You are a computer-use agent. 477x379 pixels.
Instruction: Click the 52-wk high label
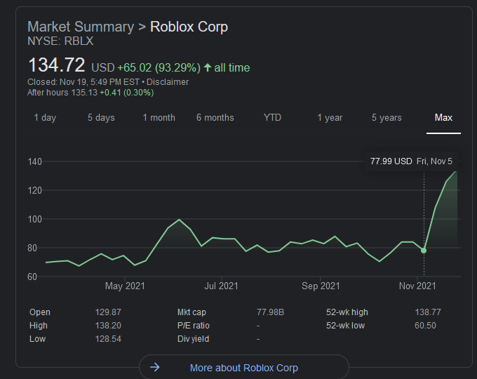[347, 312]
